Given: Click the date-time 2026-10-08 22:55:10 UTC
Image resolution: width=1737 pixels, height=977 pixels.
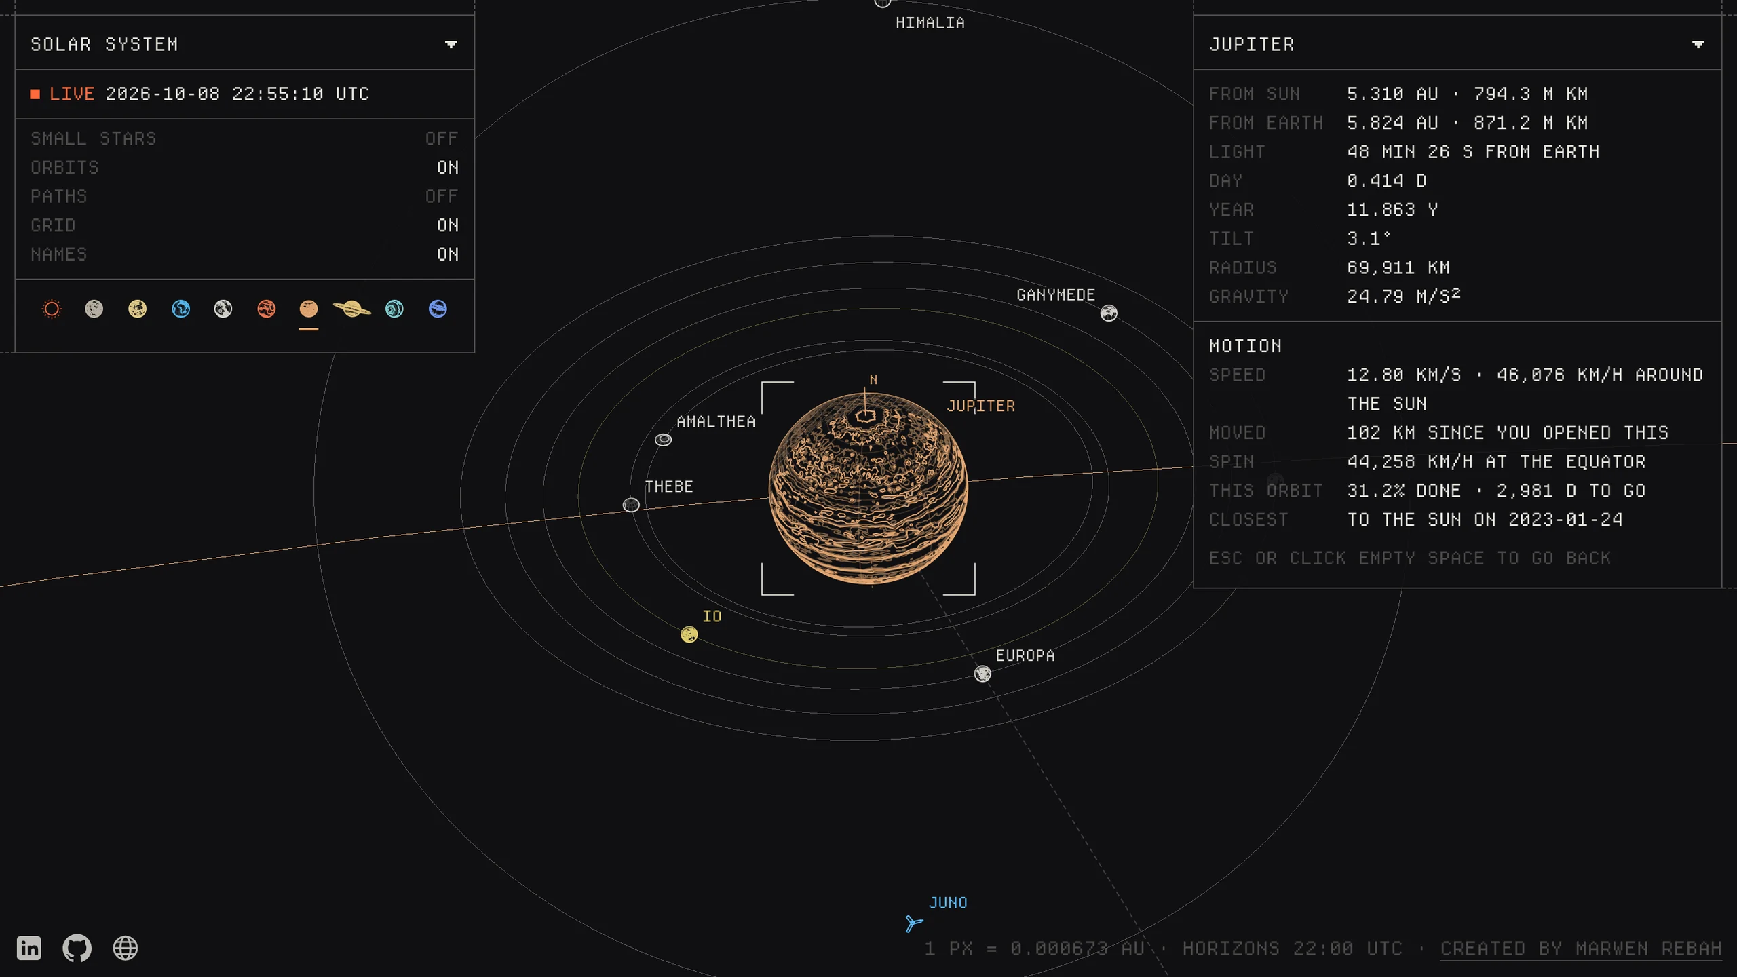Looking at the screenshot, I should click(237, 94).
